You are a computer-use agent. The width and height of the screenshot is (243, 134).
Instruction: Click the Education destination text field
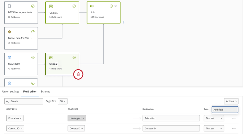pos(171,118)
